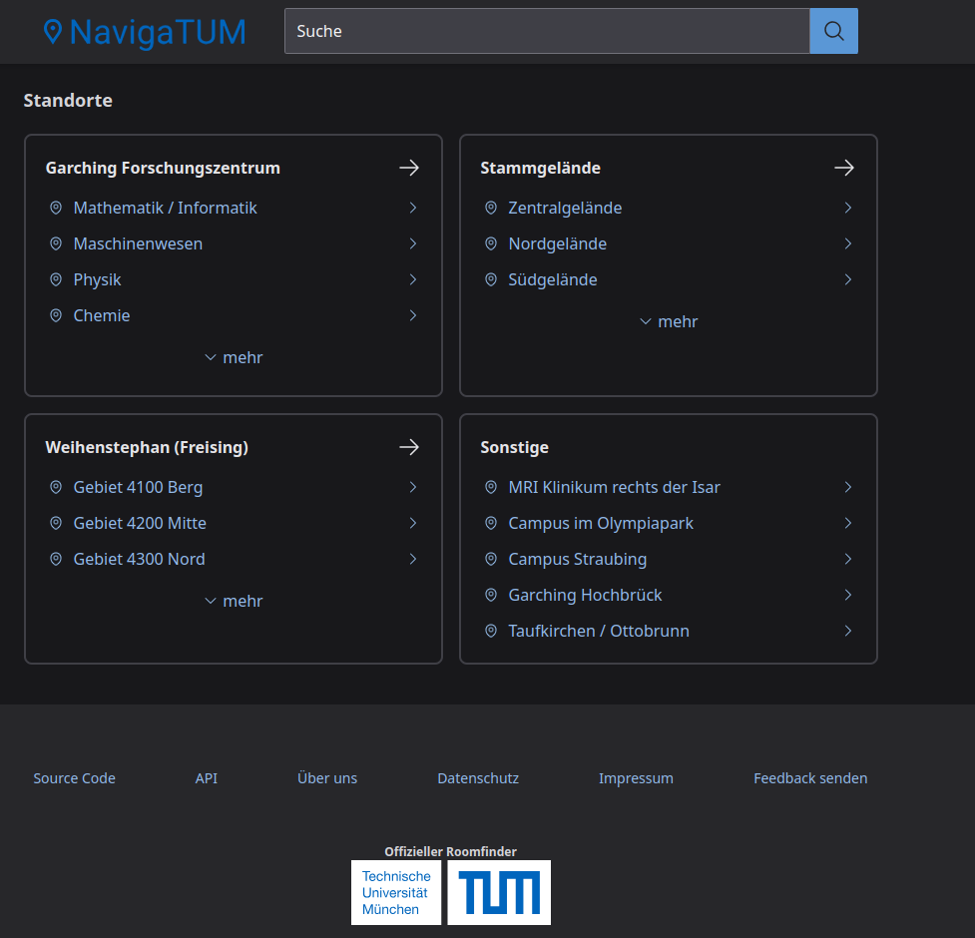Click chevron at right of Nordgelände
Viewport: 975px width, 938px height.
pyautogui.click(x=848, y=243)
